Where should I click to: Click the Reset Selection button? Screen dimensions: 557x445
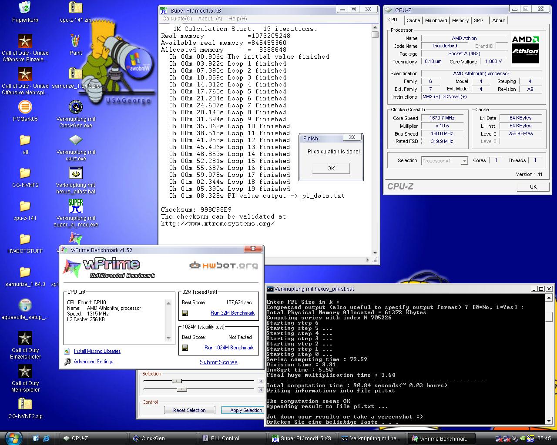point(189,410)
